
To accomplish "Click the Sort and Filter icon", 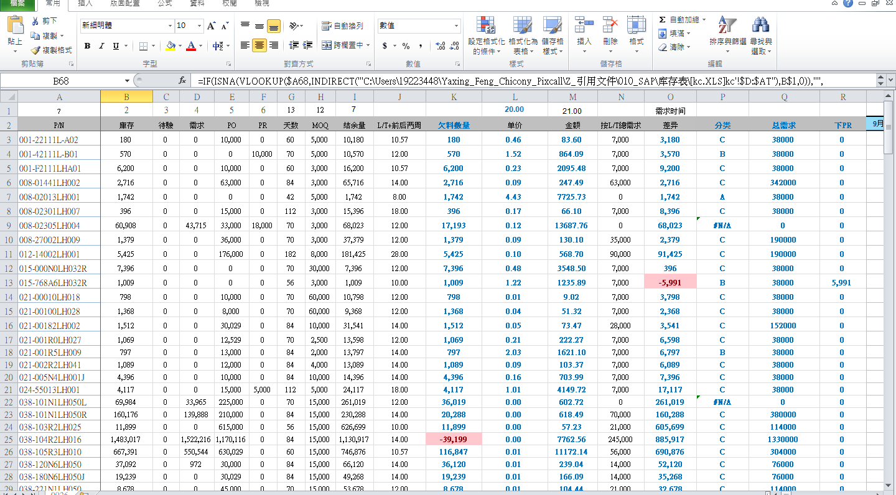I will click(727, 26).
